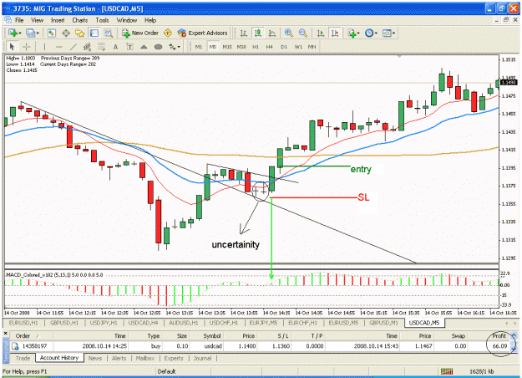The image size is (522, 378).
Task: Switch to the EURUSD,H1 chart tab
Action: click(23, 323)
